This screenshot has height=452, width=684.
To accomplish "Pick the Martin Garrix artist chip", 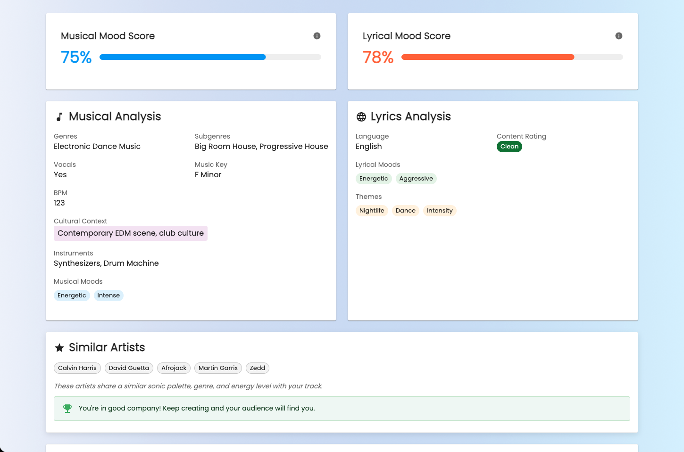I will [x=218, y=368].
